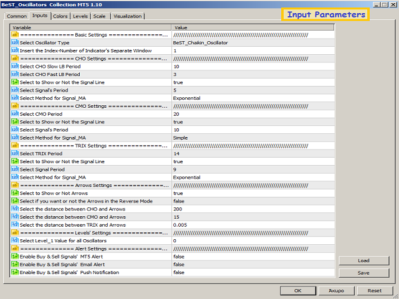This screenshot has height=299, width=399.
Task: Click icon beside Select CHO Fast LB Period
Action: tap(15, 74)
